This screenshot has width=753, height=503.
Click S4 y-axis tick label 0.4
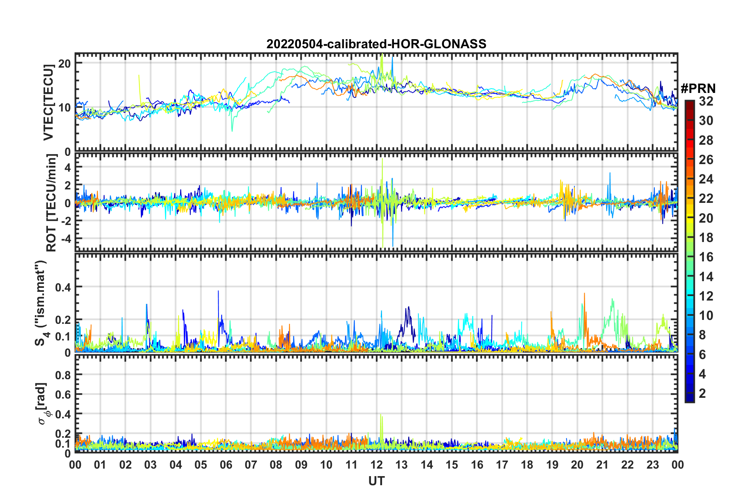63,287
